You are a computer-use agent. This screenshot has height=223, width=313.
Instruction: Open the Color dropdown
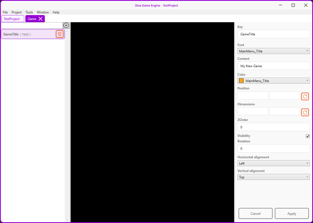pos(273,81)
